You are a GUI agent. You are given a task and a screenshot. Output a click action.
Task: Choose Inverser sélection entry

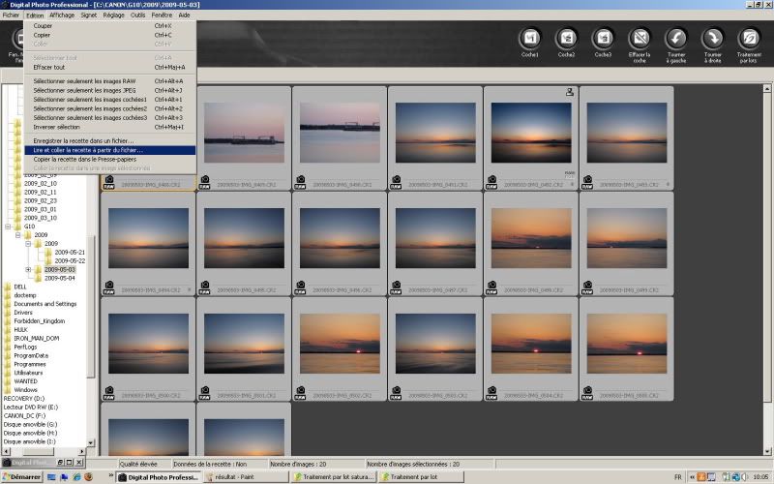[110, 127]
